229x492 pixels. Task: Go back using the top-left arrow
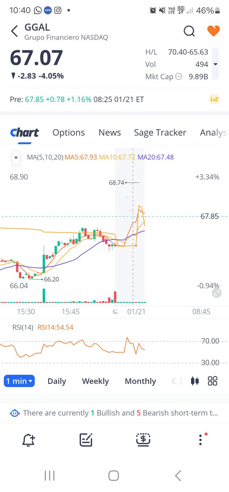click(15, 31)
